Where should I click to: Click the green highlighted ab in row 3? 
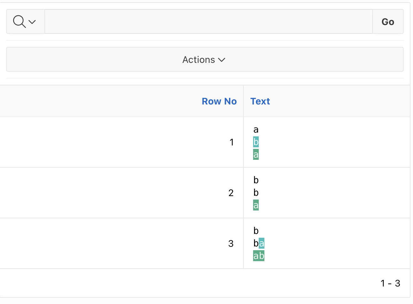coord(259,256)
